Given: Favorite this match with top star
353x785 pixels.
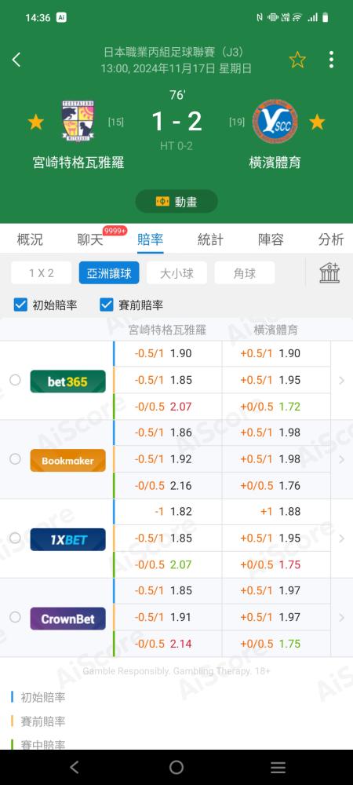Looking at the screenshot, I should pos(297,60).
